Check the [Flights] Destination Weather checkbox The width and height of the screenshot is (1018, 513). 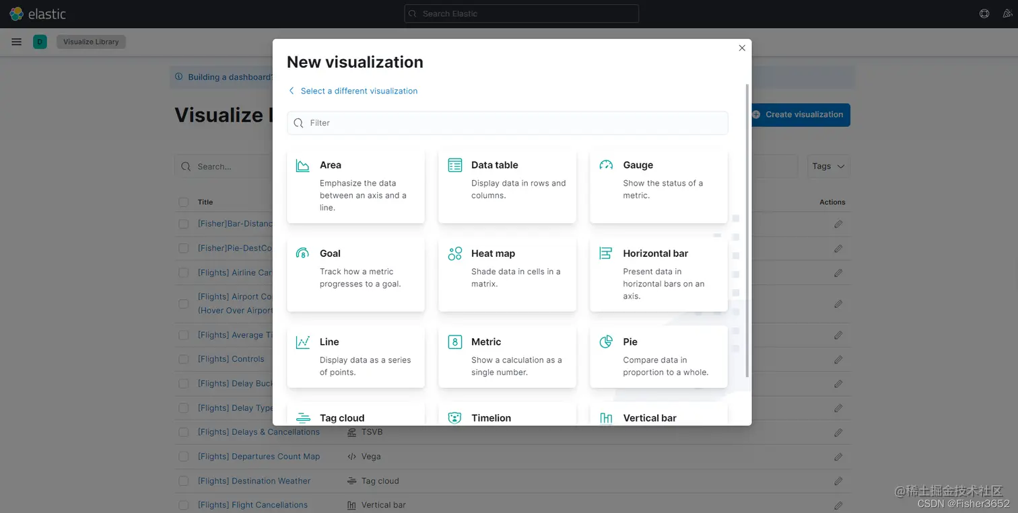184,481
